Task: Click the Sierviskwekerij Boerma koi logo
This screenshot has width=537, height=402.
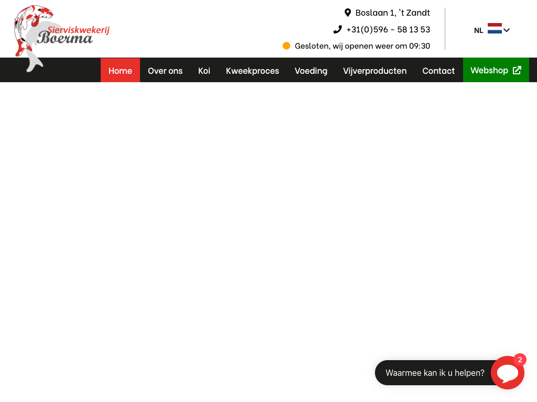Action: click(x=60, y=37)
